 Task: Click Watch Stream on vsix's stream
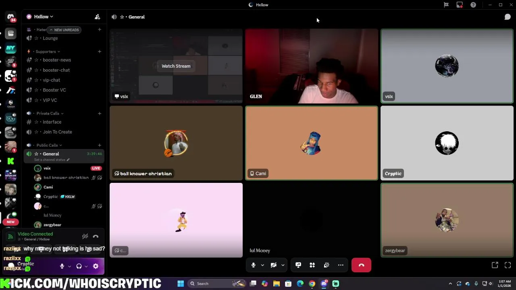tap(176, 66)
